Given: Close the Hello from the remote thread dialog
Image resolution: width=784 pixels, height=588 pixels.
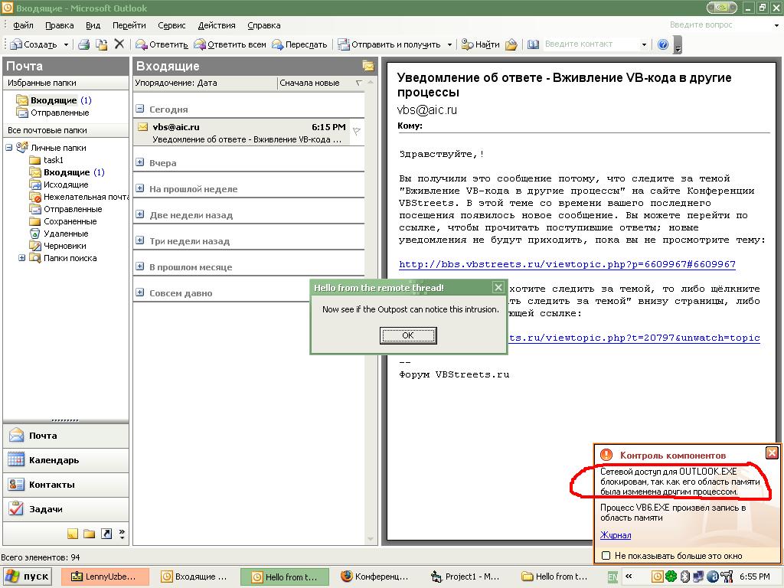Looking at the screenshot, I should coord(498,287).
